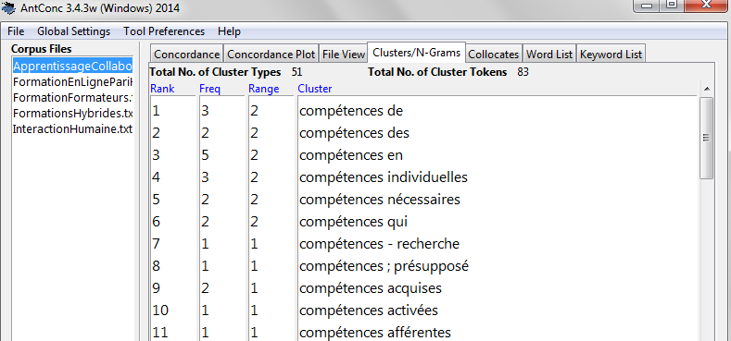Switch to the File View tab

[343, 54]
